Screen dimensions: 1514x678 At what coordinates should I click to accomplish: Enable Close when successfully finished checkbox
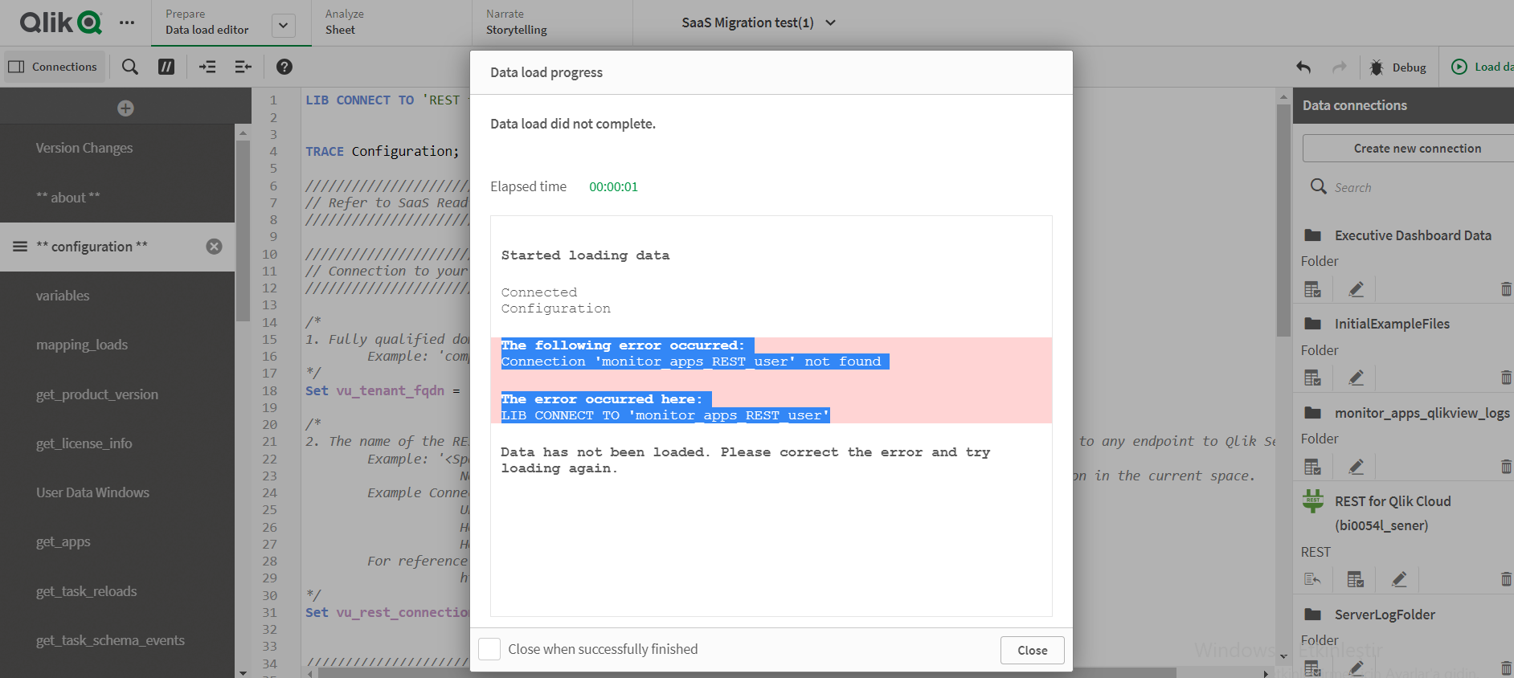pos(489,649)
